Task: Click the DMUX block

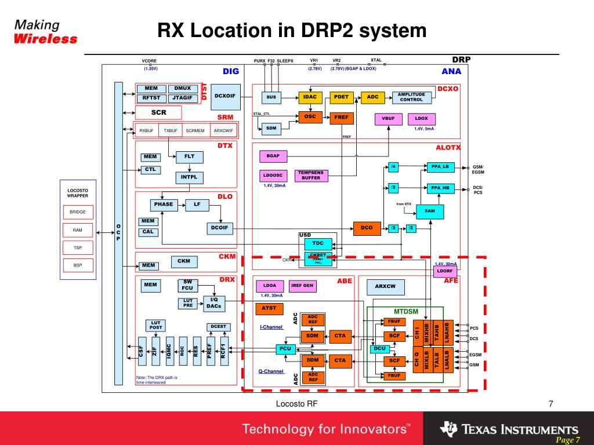Action: (183, 89)
